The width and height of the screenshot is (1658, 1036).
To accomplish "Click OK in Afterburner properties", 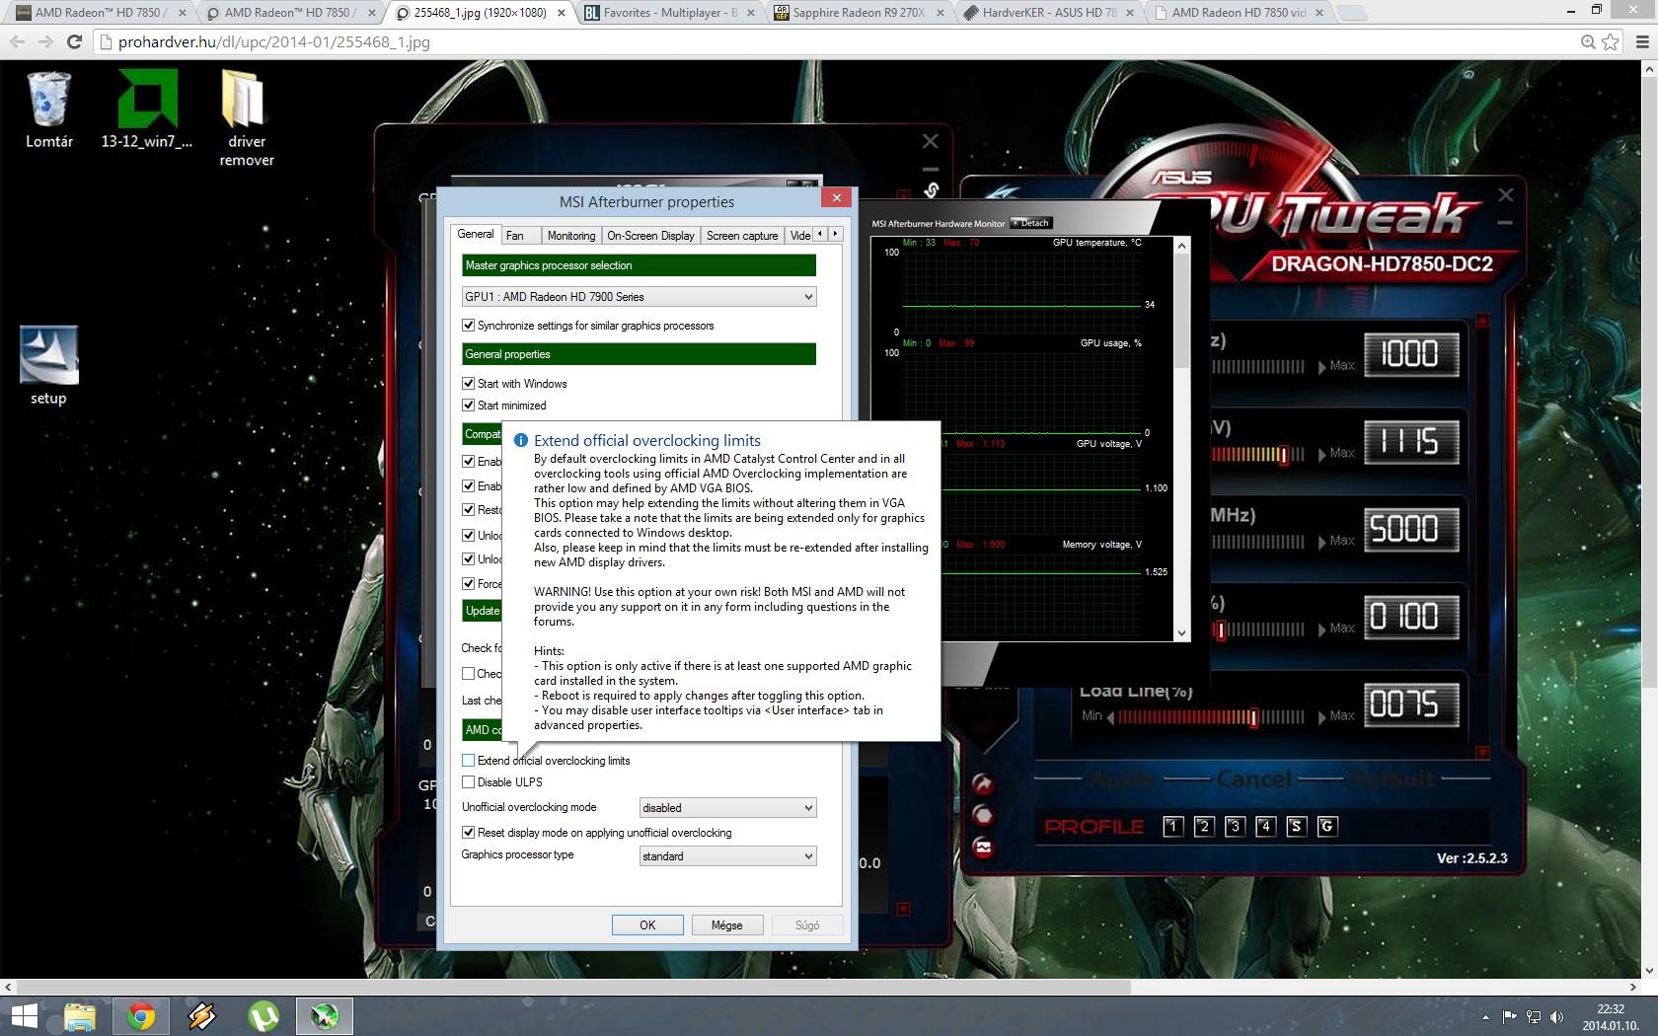I will tap(647, 925).
